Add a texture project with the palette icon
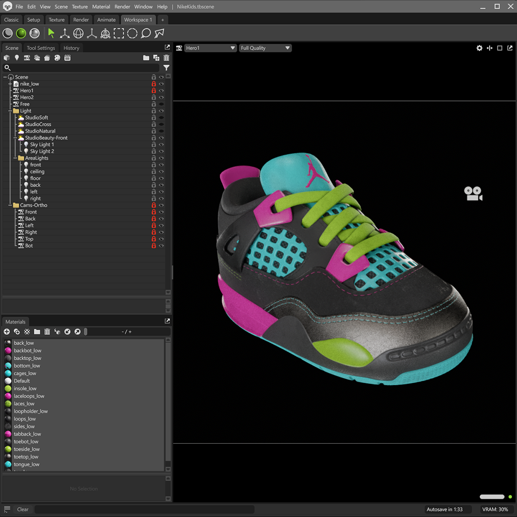517x517 pixels. tap(58, 58)
